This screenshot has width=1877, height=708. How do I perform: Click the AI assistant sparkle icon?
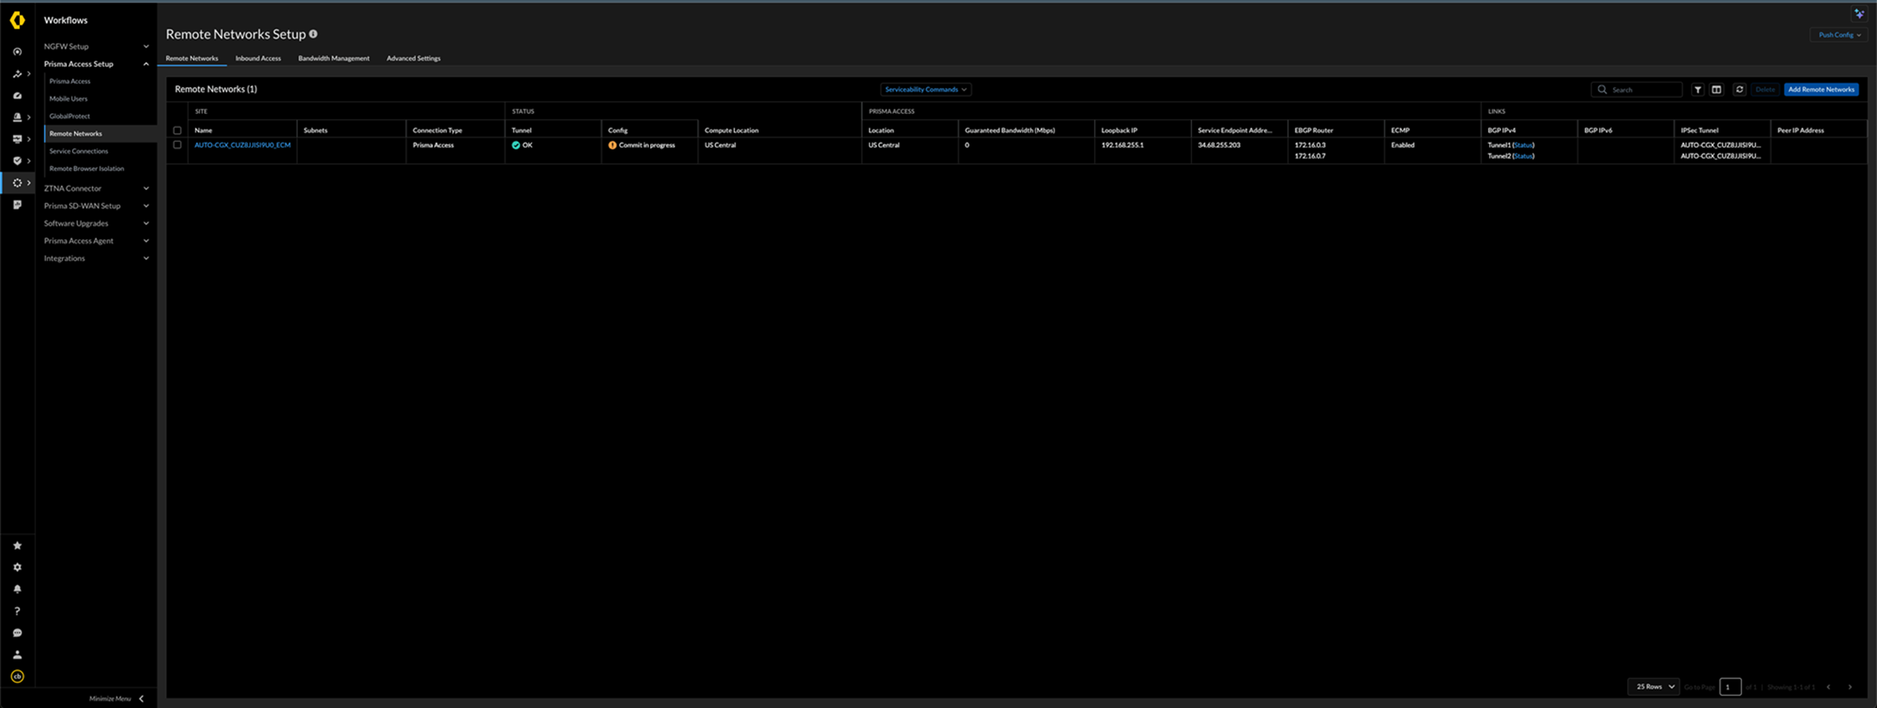[1859, 14]
